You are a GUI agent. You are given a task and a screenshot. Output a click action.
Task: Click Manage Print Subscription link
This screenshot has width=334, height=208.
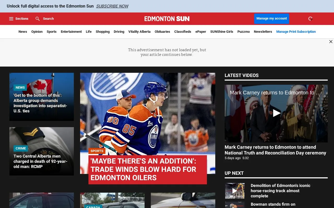296,32
